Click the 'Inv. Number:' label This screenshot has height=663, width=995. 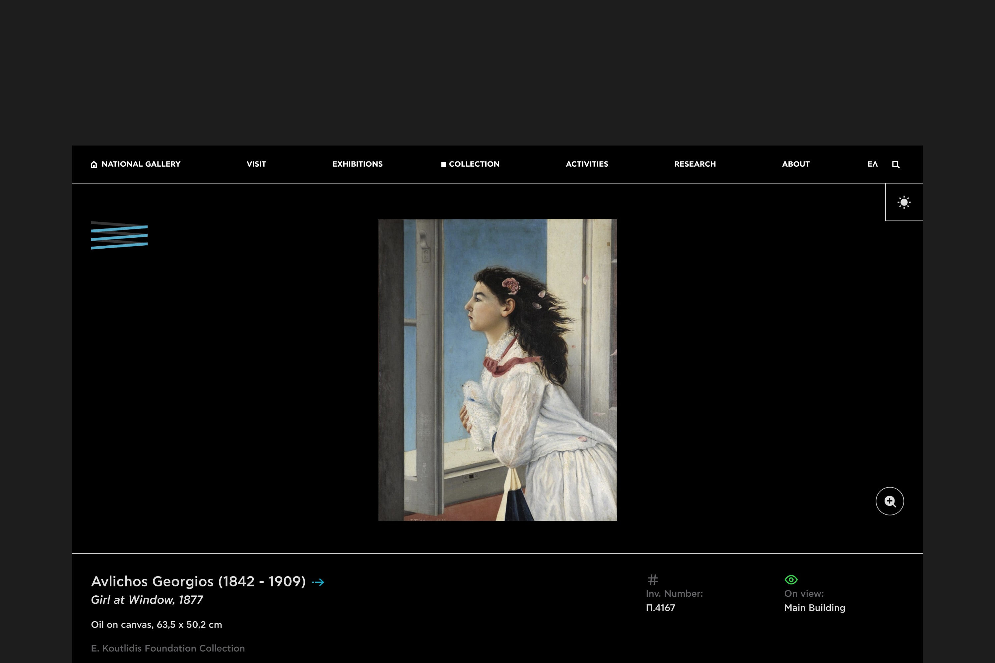tap(674, 593)
